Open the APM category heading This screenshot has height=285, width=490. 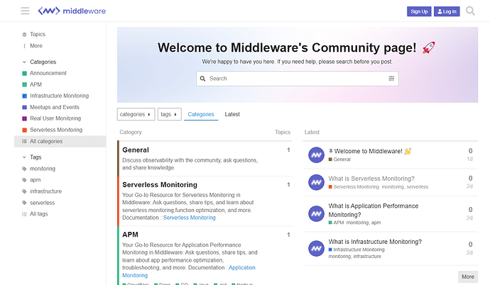coord(131,235)
